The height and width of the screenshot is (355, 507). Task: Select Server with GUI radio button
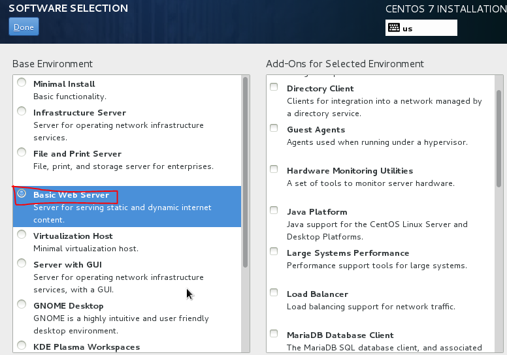[22, 263]
